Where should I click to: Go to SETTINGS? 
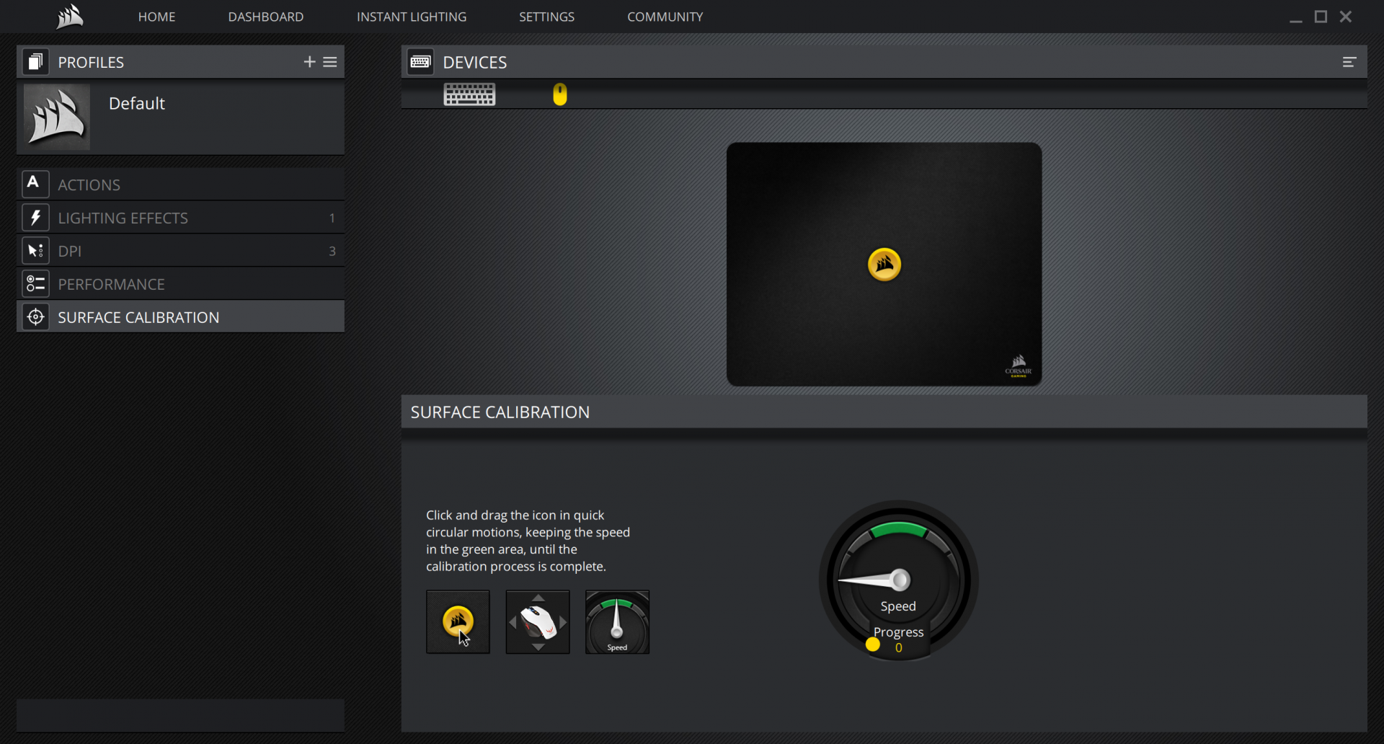547,17
